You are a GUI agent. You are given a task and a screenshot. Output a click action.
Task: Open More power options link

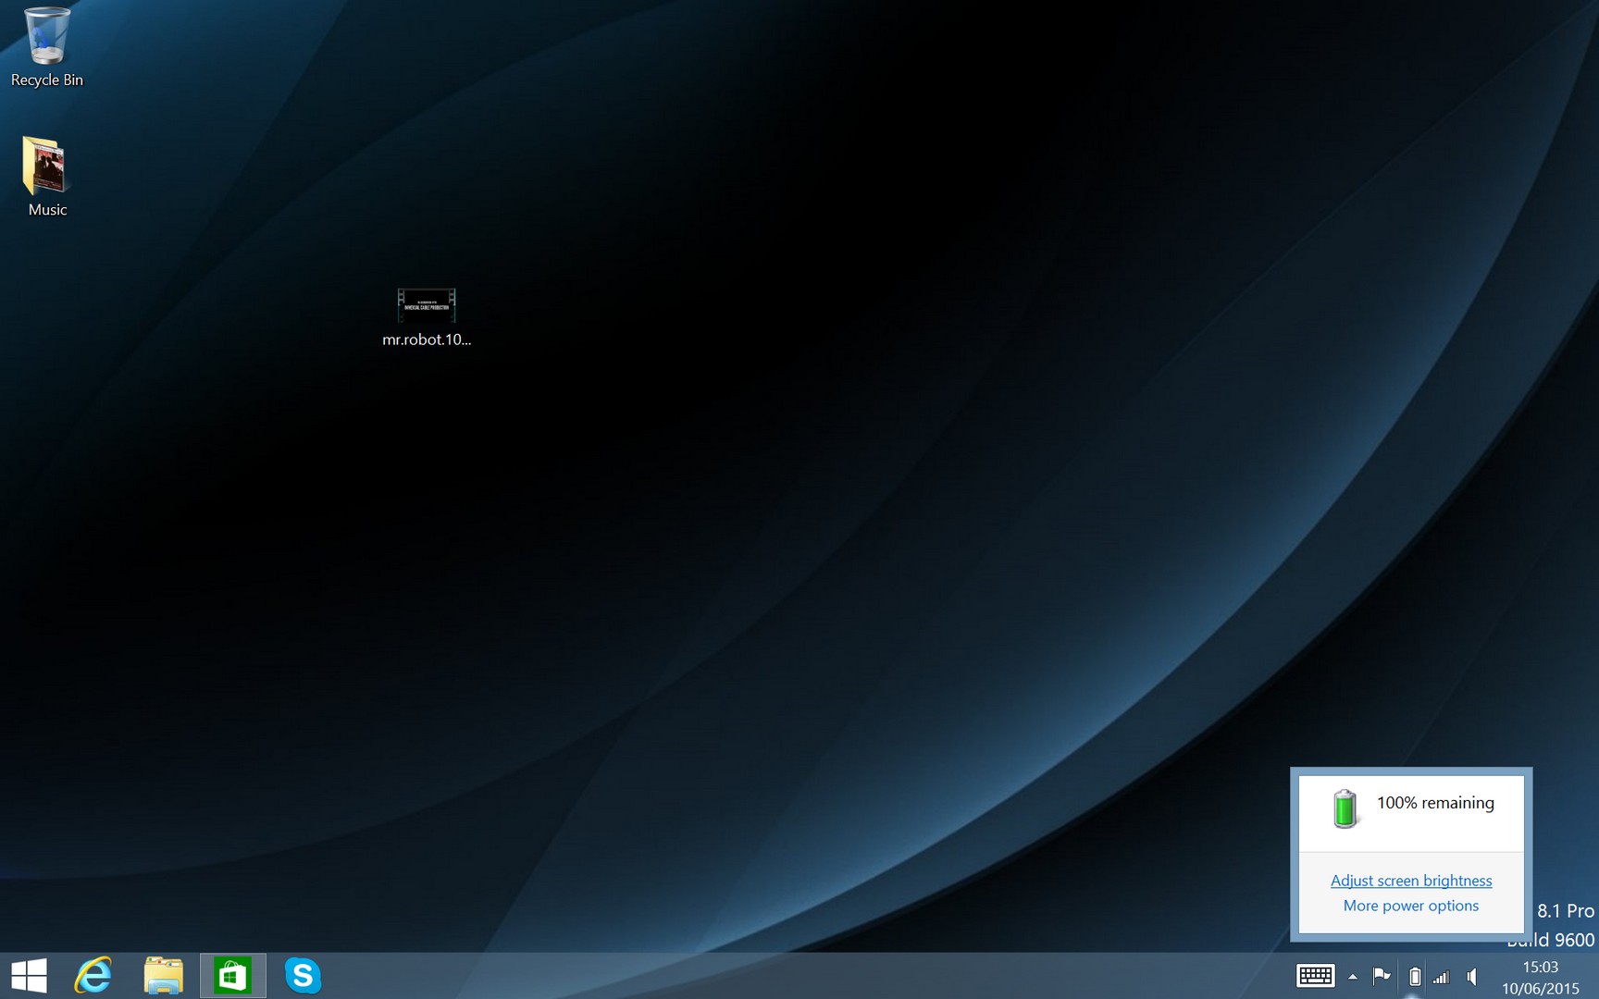(x=1411, y=906)
